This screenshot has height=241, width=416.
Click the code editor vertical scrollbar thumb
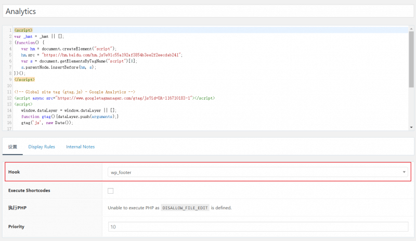[412, 57]
